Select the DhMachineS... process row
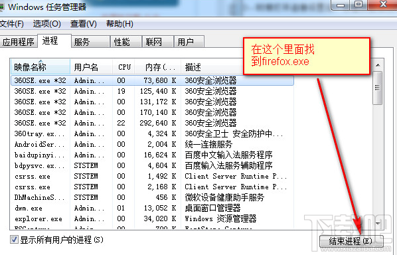This screenshot has height=255, width=397. [x=152, y=197]
